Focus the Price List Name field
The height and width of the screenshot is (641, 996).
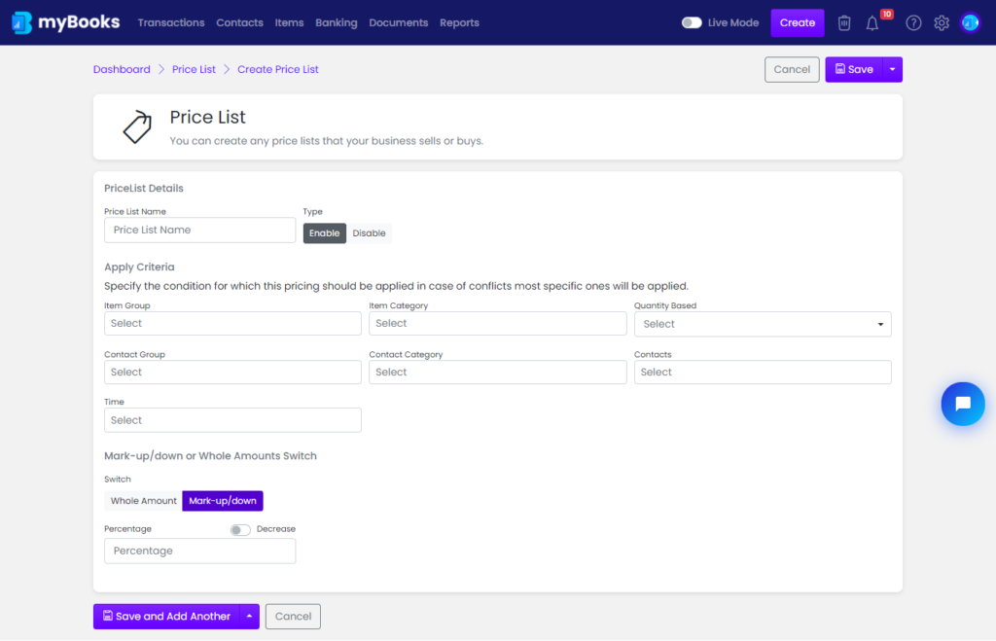[199, 230]
